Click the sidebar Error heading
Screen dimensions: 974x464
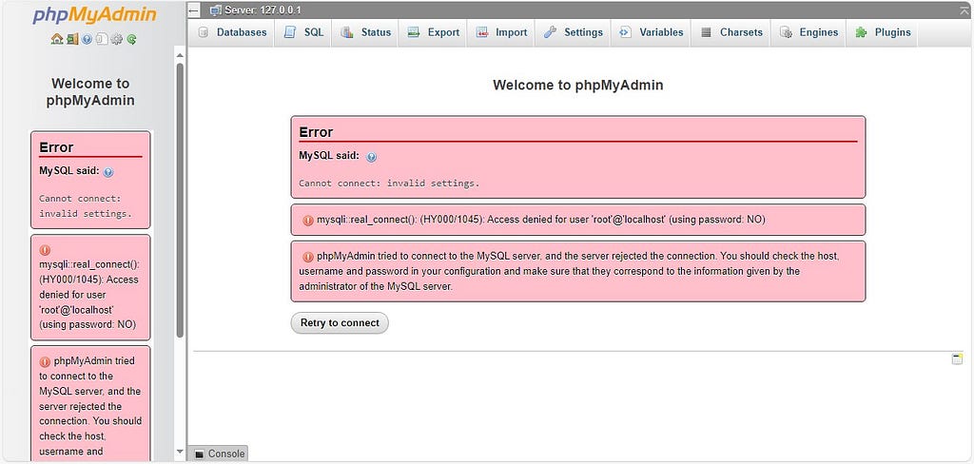(x=56, y=147)
